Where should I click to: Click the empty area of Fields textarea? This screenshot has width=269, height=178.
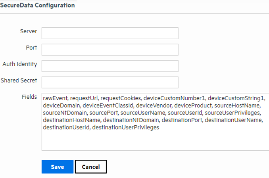tap(155, 141)
